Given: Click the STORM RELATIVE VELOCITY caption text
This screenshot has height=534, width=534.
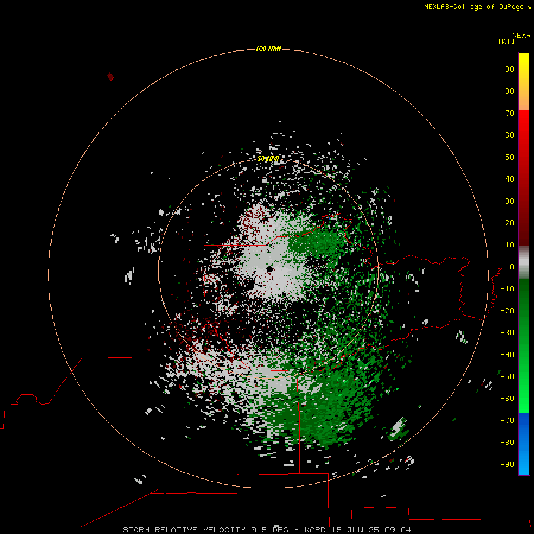Looking at the screenshot, I should 185,530.
